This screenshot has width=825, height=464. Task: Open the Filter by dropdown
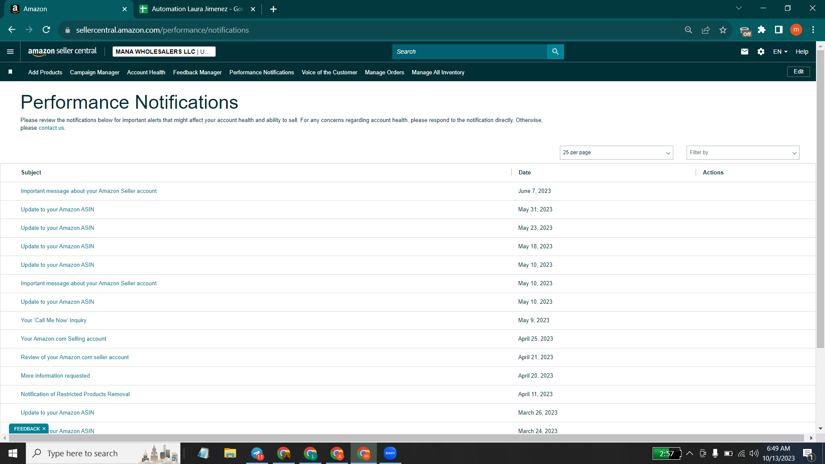click(x=743, y=153)
